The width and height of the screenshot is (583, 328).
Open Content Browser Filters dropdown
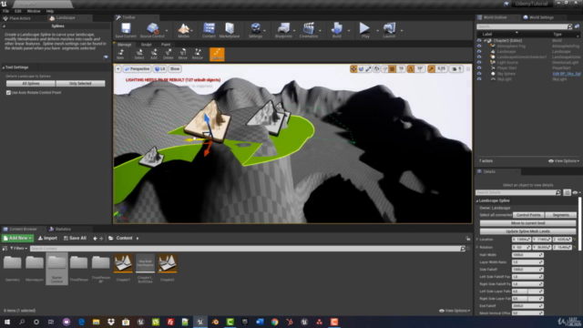pyautogui.click(x=18, y=248)
